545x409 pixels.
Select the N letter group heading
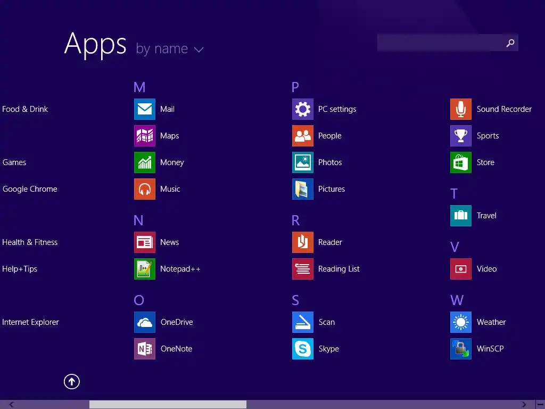click(x=138, y=220)
